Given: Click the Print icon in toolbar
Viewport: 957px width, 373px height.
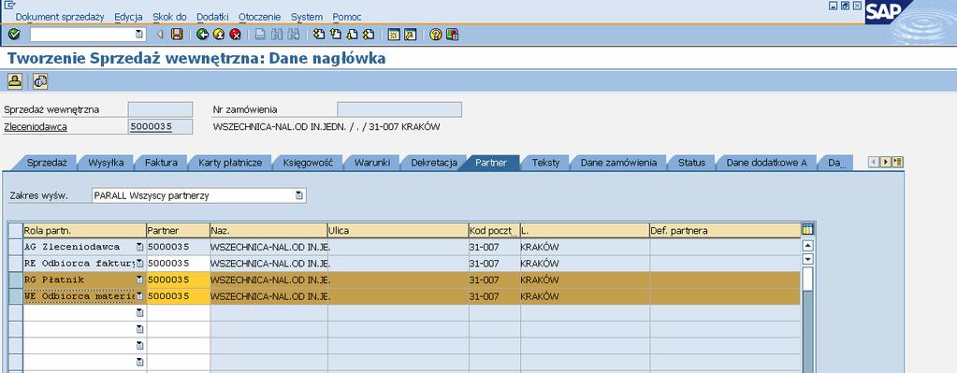Looking at the screenshot, I should [260, 35].
